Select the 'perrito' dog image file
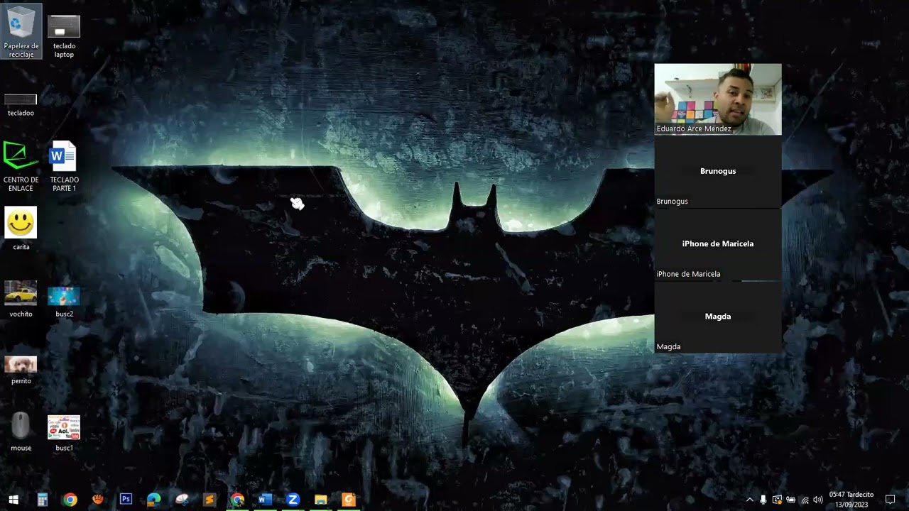 click(21, 370)
